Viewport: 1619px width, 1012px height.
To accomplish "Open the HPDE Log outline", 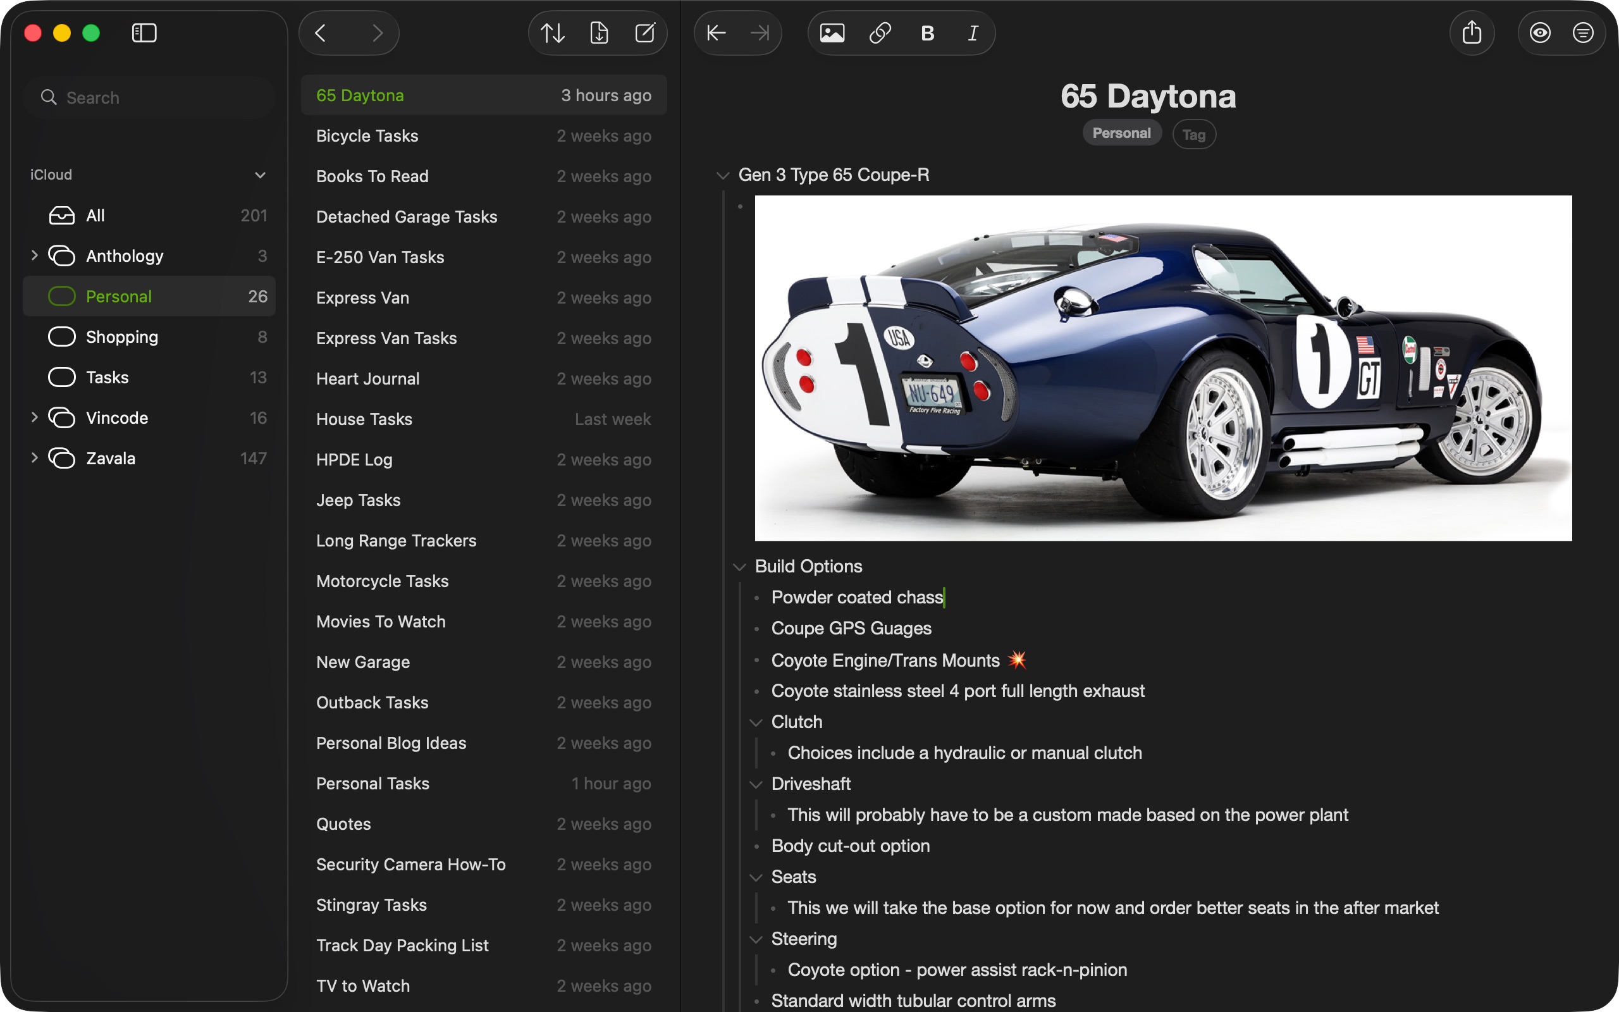I will click(x=484, y=460).
